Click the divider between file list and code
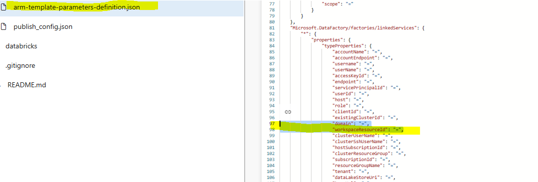 pos(244,91)
